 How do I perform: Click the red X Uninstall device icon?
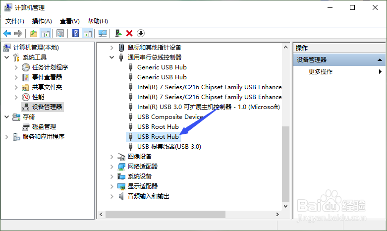pos(129,33)
